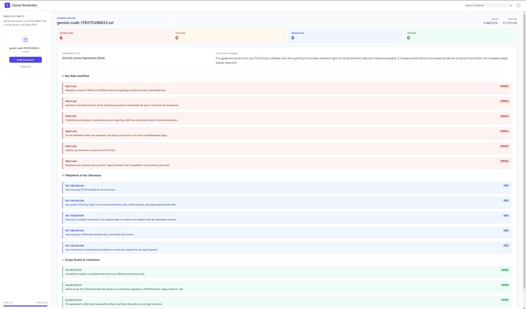Image resolution: width=526 pixels, height=309 pixels.
Task: Open the Gemini model selector dropdown
Action: pos(488,5)
